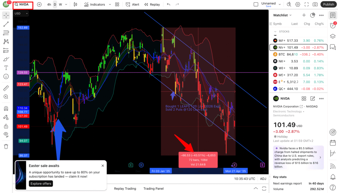Maximize the bottom panel
The height and width of the screenshot is (193, 338).
pyautogui.click(x=264, y=188)
